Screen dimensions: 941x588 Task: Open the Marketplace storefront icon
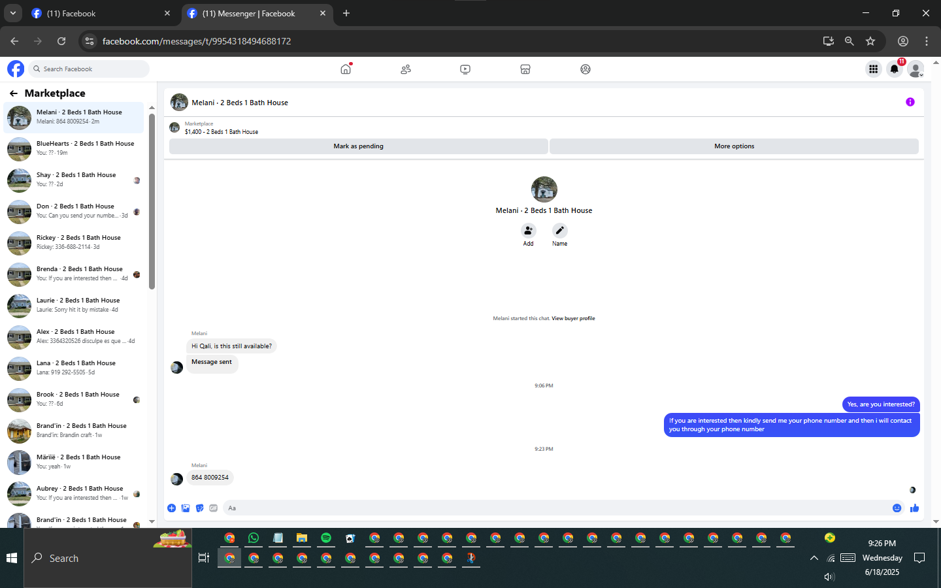[x=525, y=69]
